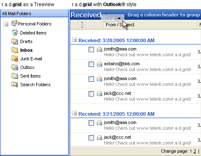Click the astains@bbb.com sender text
Viewport: 201px width, 156px height.
(122, 64)
